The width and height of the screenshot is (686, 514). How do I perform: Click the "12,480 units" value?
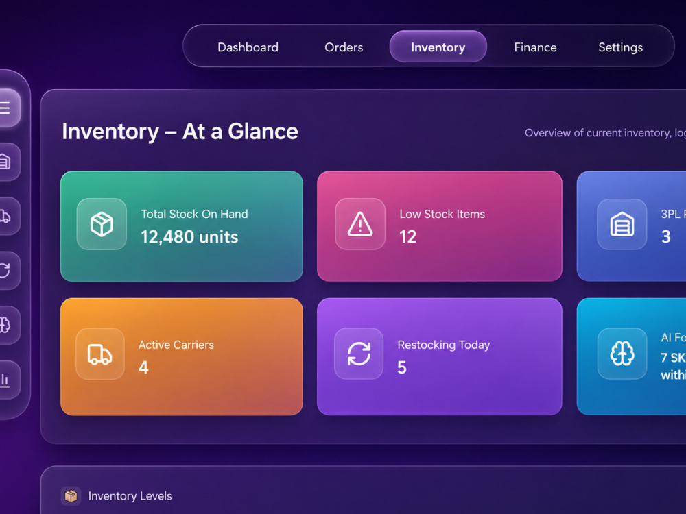(189, 237)
